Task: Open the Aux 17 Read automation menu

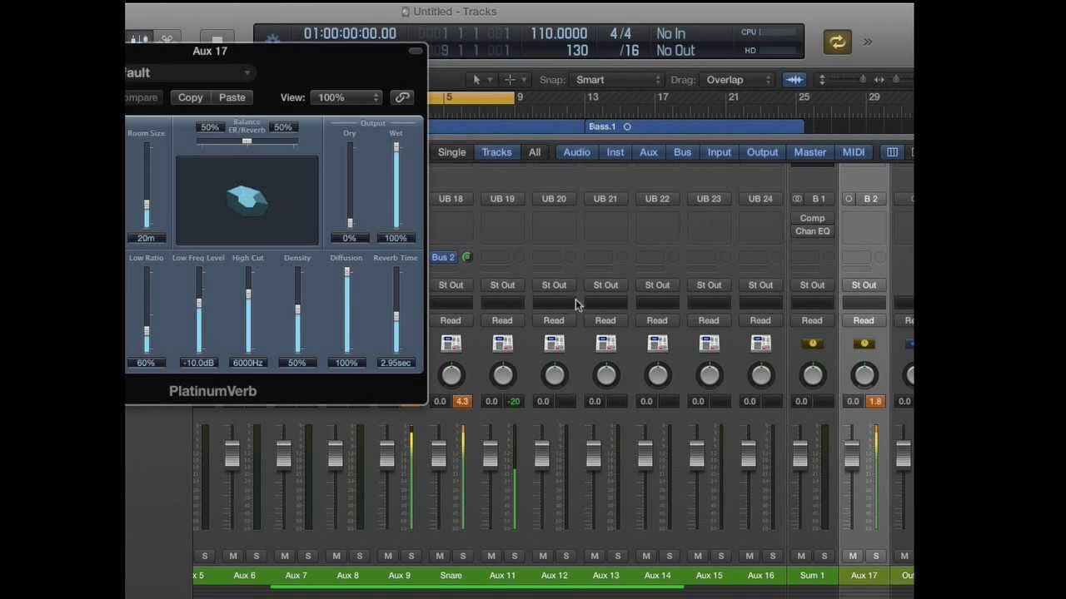Action: [864, 320]
